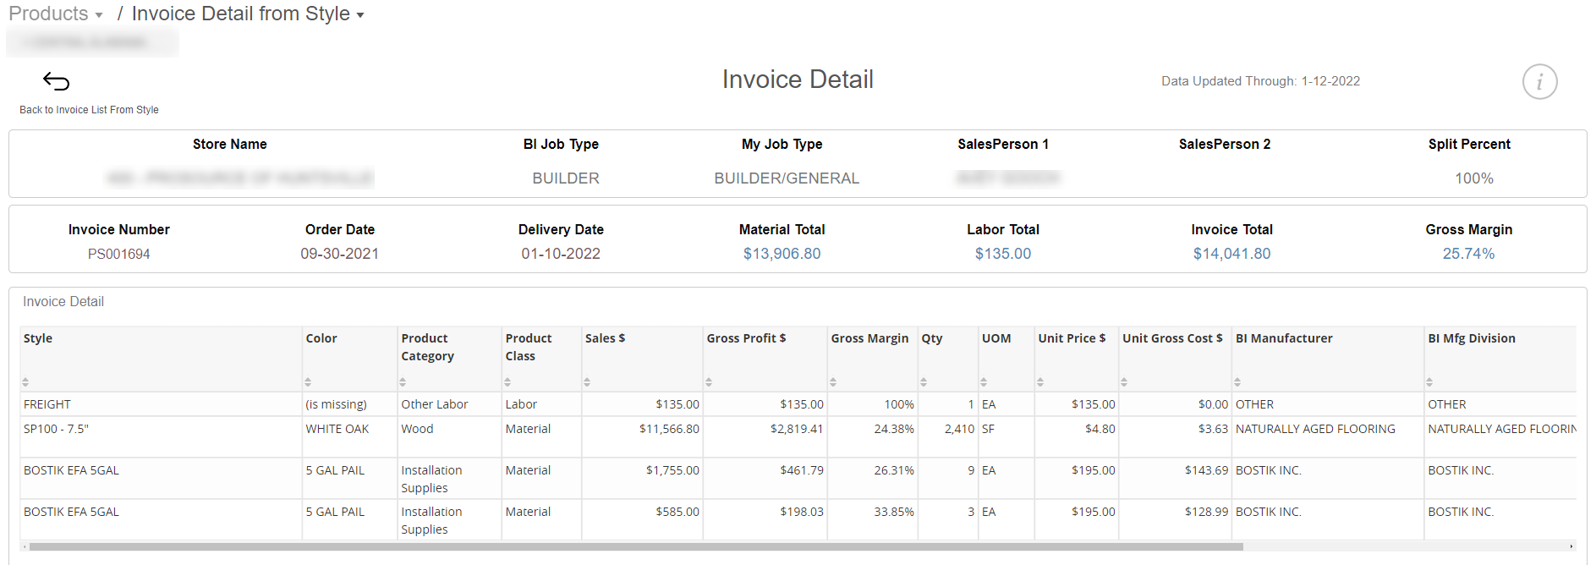Viewport: 1596px width, 565px height.
Task: Open the information icon
Action: pos(1539,82)
